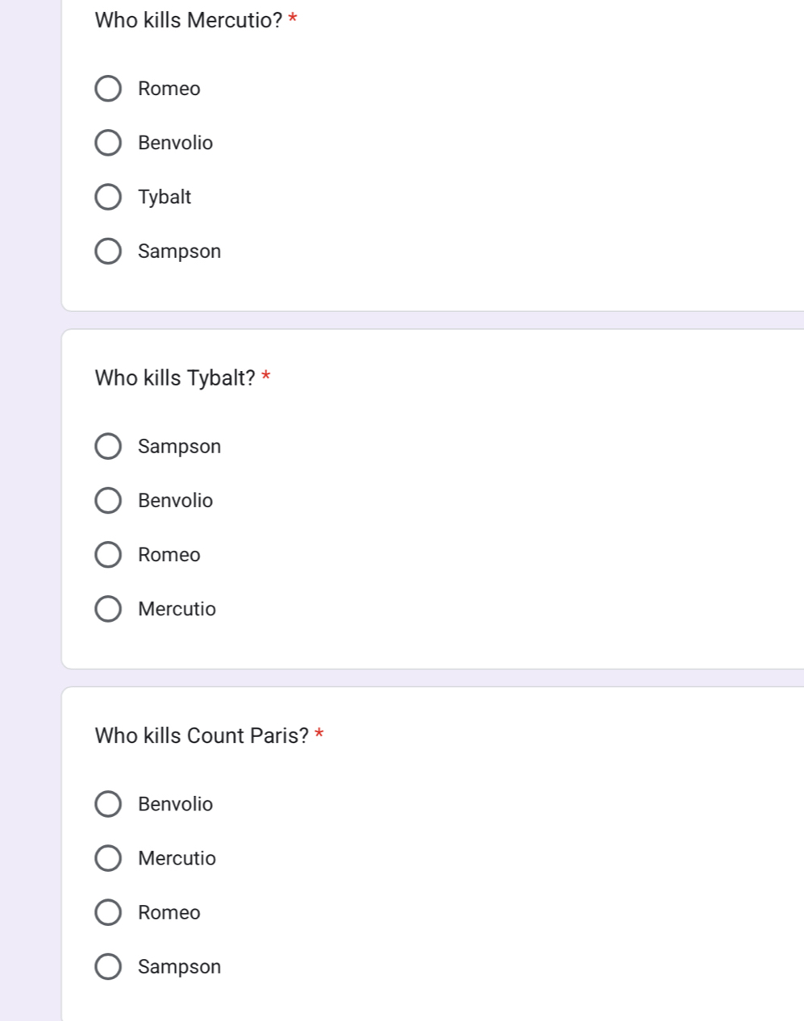The image size is (804, 1021).
Task: Select Romeo as Count Paris's killer
Action: pos(108,912)
